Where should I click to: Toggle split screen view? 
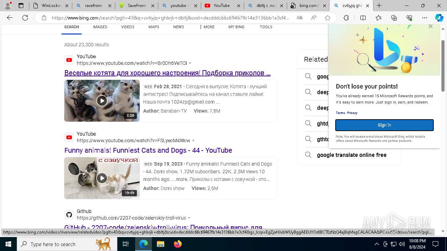coord(363,18)
